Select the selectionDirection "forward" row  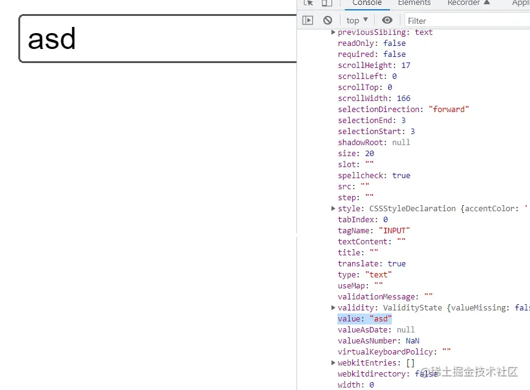403,110
